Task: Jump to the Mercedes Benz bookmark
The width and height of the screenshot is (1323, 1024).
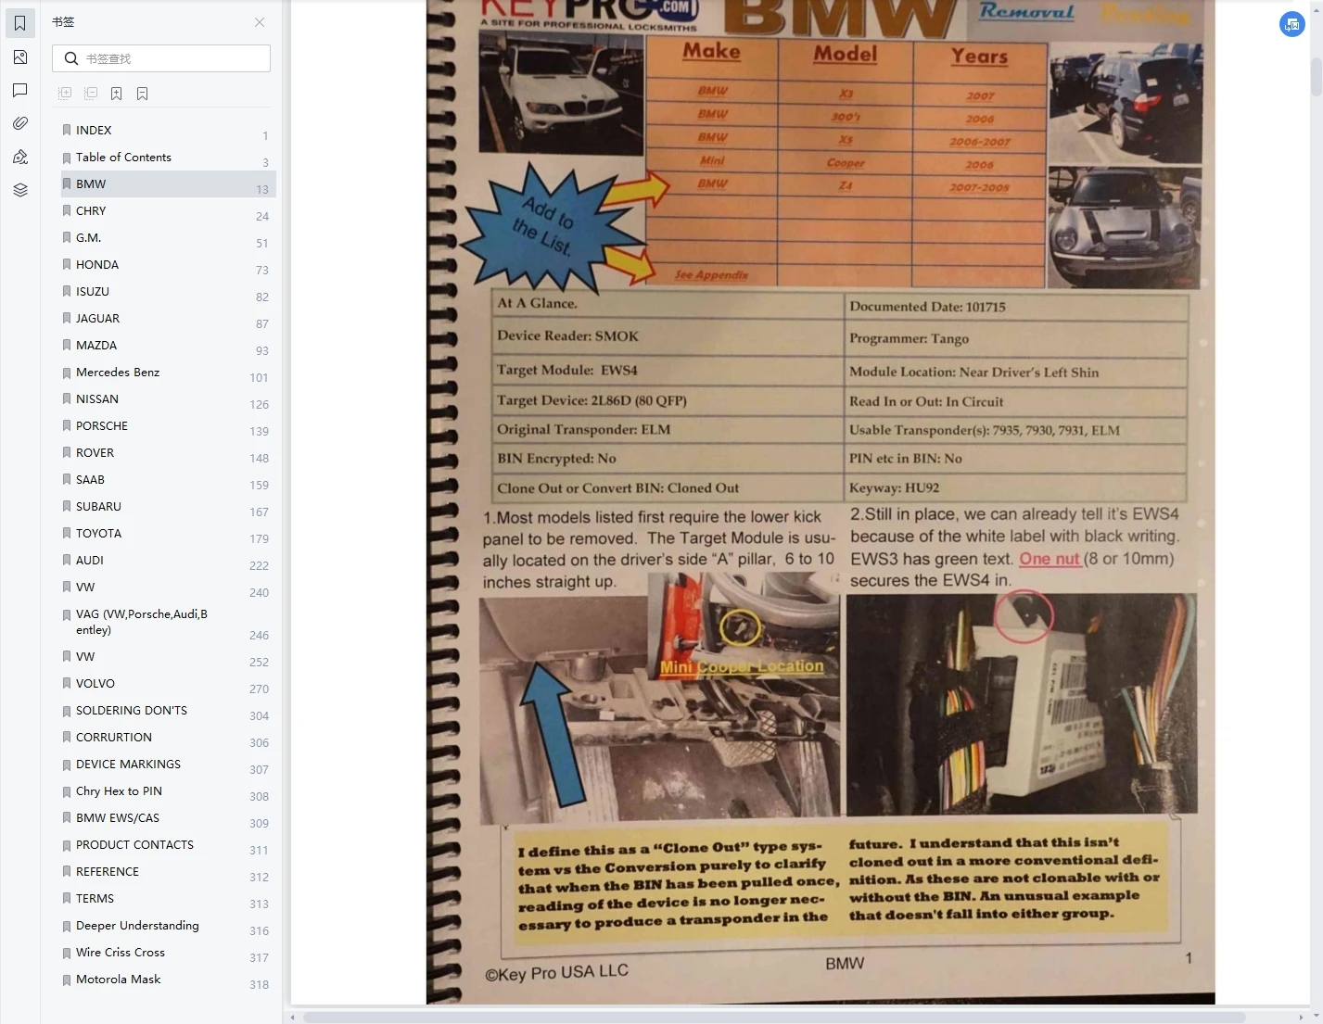Action: tap(168, 373)
